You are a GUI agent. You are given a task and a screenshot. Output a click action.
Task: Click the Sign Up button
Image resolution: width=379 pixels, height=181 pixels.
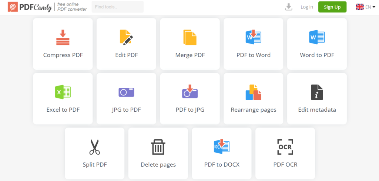pos(332,7)
